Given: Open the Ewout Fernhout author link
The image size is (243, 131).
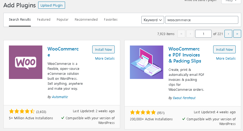Looking at the screenshot, I should point(184,98).
